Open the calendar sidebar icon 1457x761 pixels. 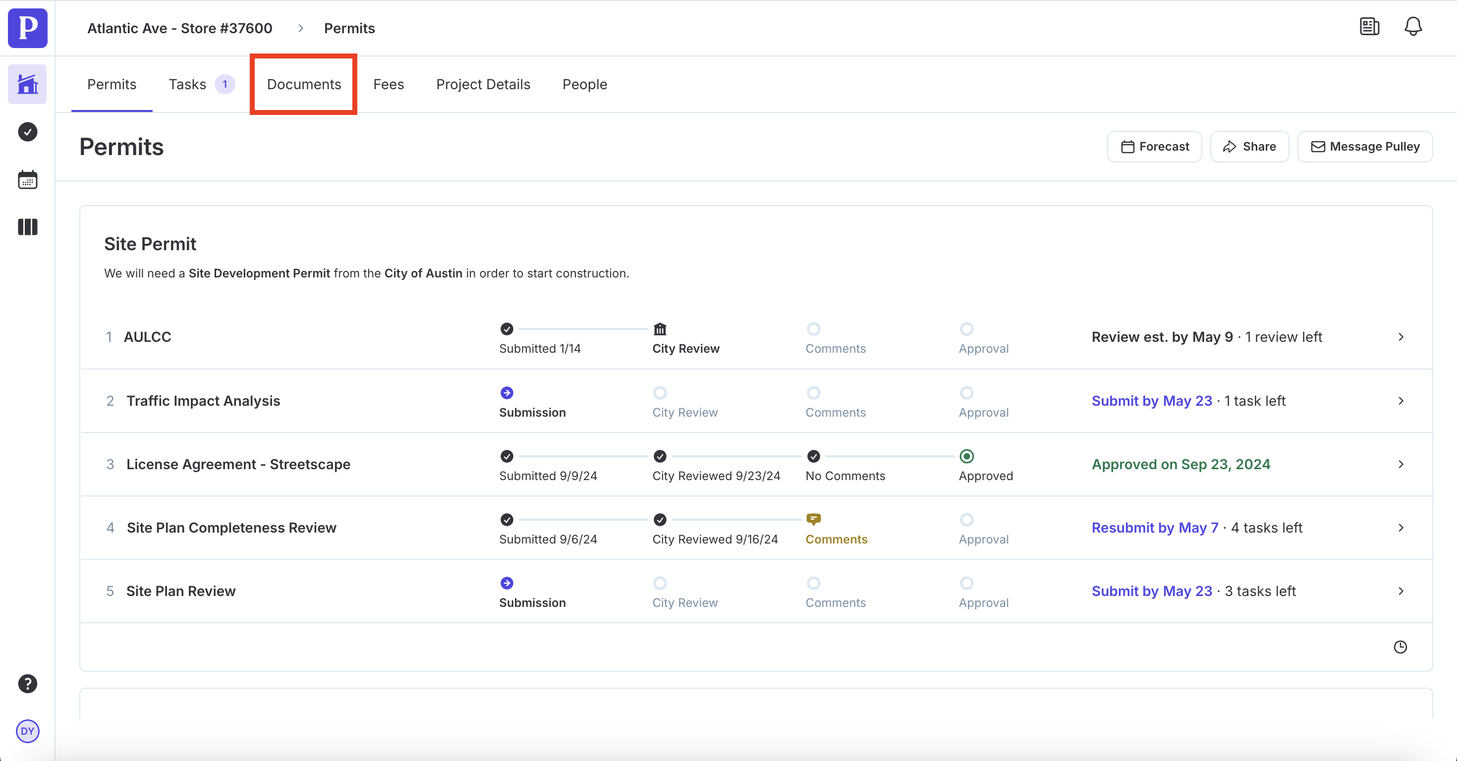coord(27,180)
